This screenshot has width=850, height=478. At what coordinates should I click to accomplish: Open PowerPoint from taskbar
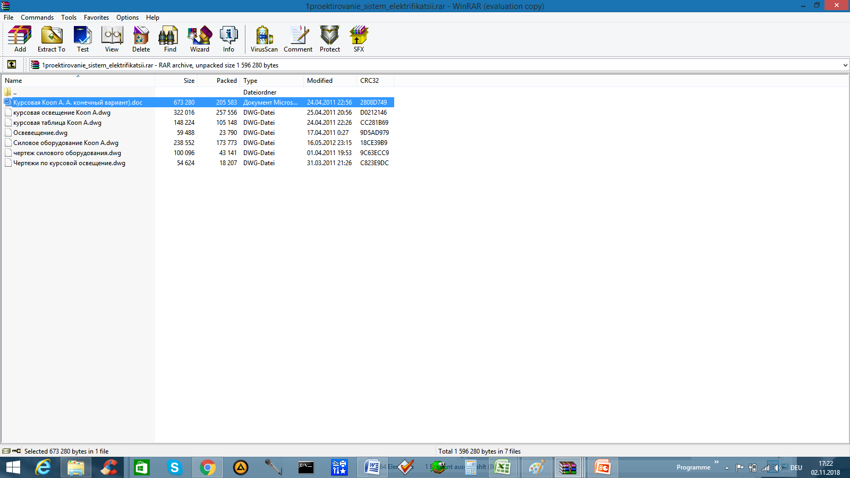tap(603, 467)
